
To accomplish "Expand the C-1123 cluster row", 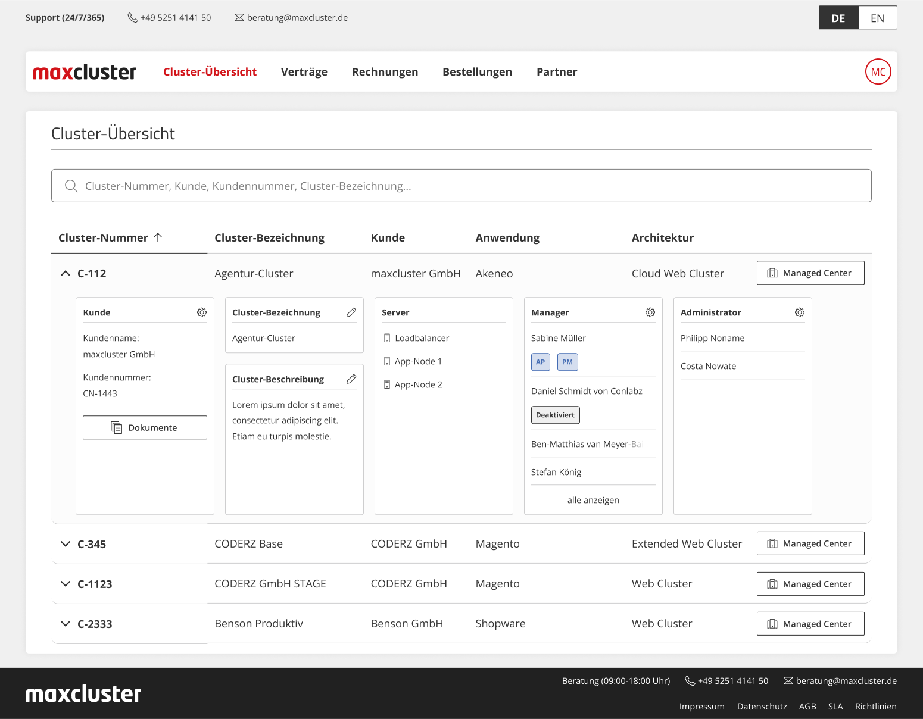I will coord(66,584).
